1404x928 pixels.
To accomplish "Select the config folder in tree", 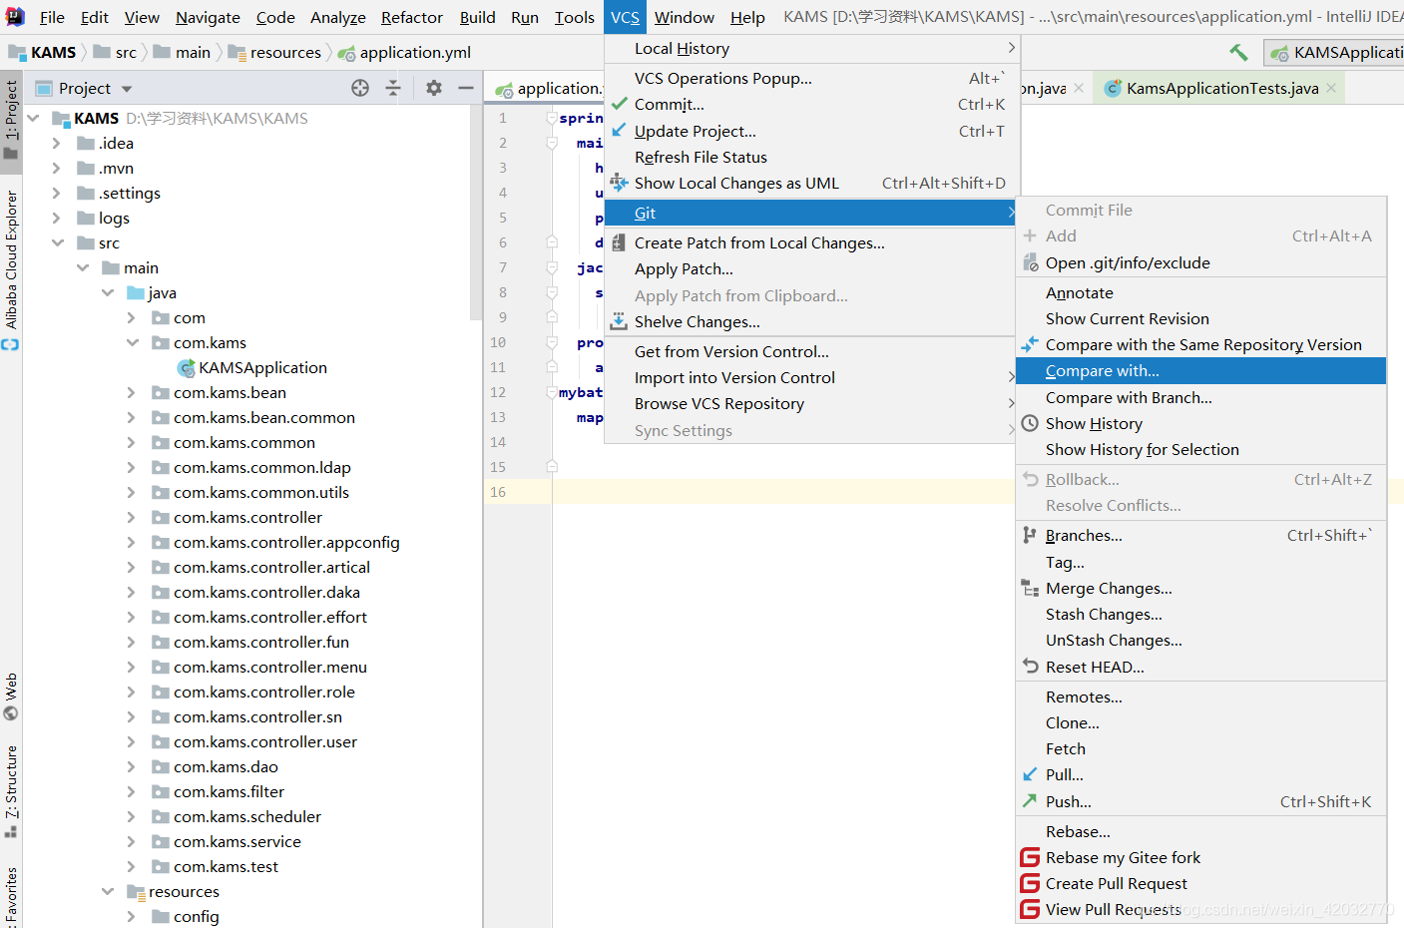I will (197, 916).
